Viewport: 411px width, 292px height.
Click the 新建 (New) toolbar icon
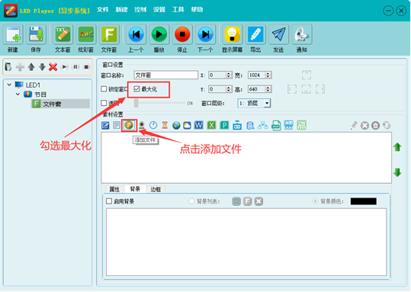[x=13, y=34]
